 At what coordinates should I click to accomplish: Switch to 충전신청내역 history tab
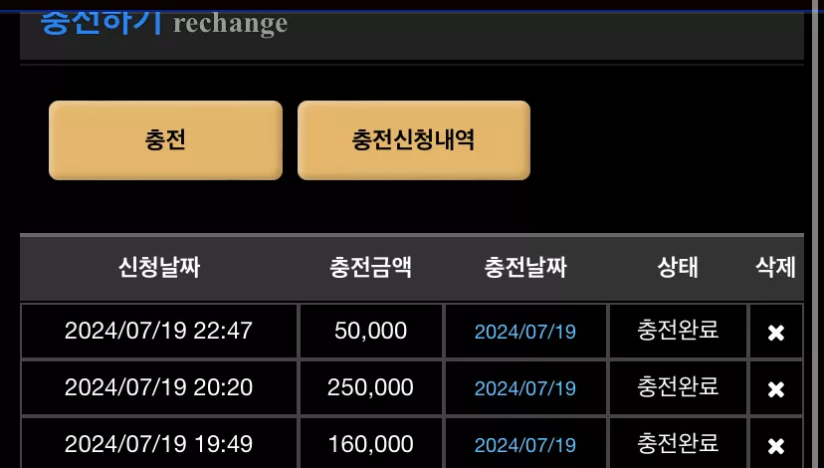(414, 140)
